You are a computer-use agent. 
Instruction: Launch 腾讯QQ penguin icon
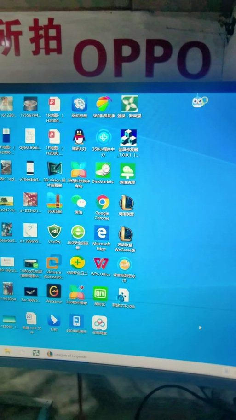click(79, 140)
